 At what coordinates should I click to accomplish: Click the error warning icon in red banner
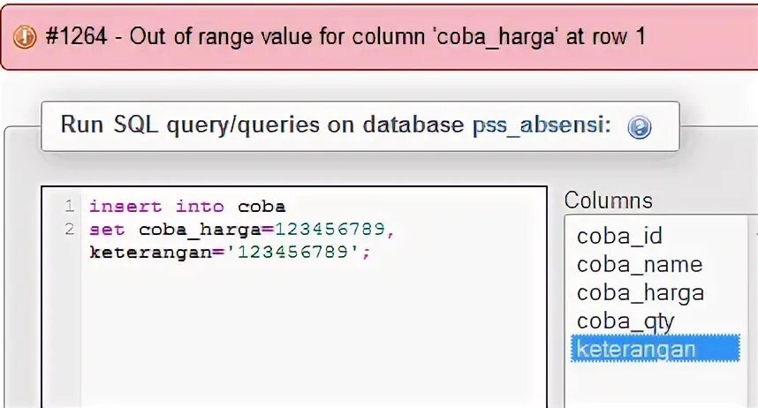click(x=27, y=38)
